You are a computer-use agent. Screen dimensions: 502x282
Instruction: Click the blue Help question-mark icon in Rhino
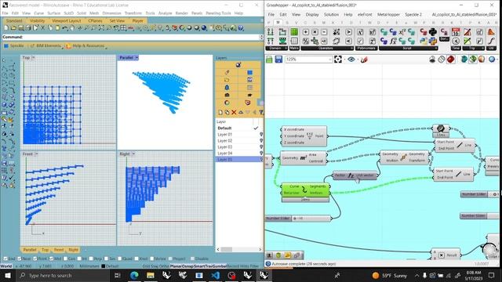[x=241, y=28]
